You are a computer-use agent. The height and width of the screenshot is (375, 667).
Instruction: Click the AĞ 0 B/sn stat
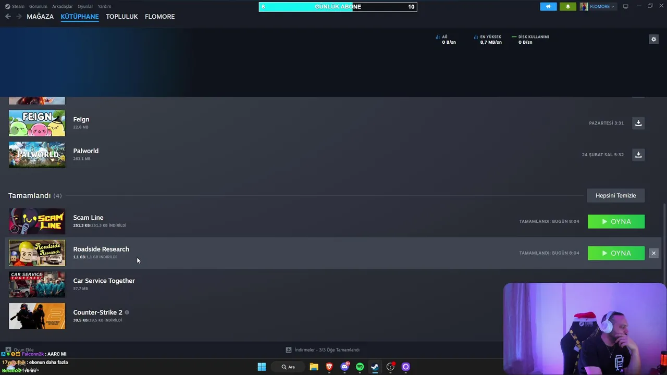point(446,40)
